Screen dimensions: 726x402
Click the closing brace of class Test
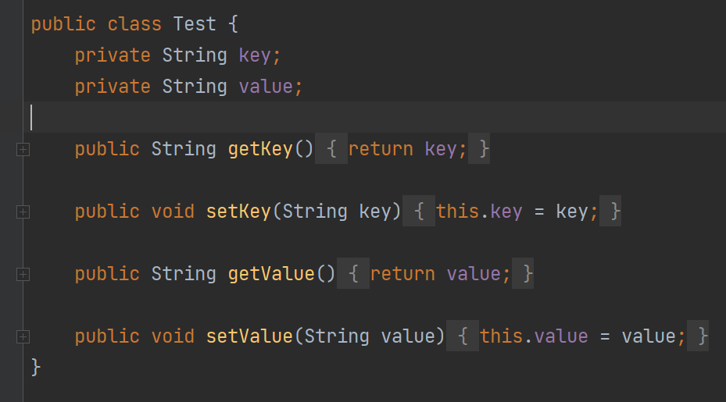point(36,367)
